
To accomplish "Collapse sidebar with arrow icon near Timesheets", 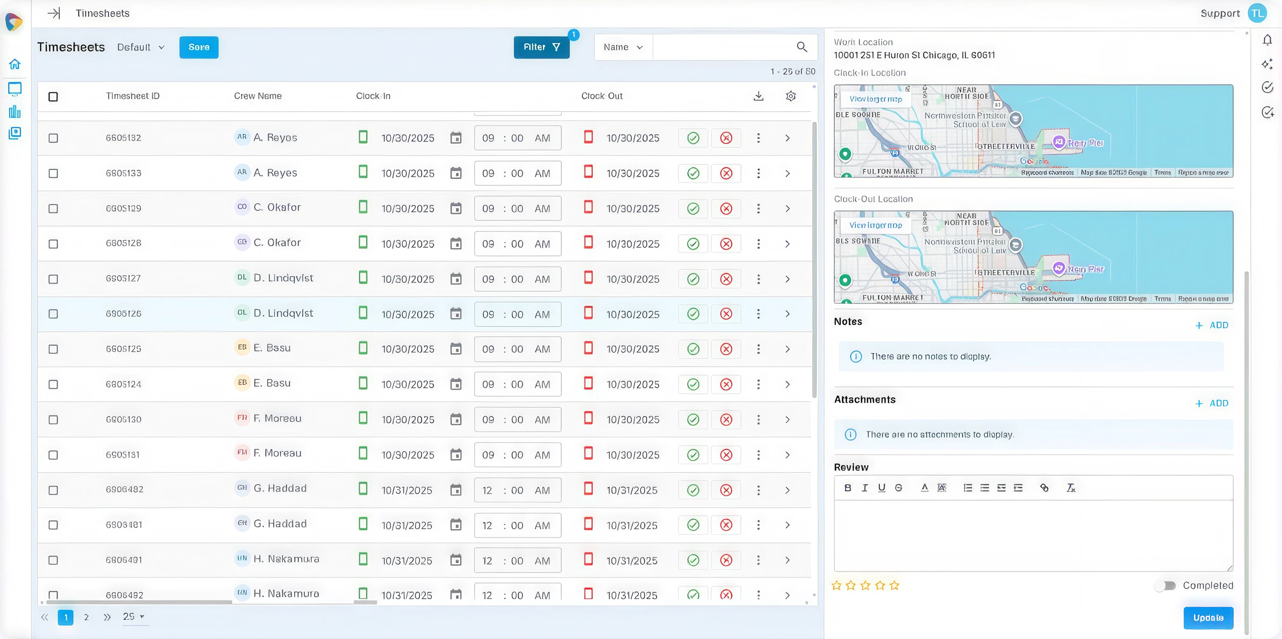I will coord(54,13).
